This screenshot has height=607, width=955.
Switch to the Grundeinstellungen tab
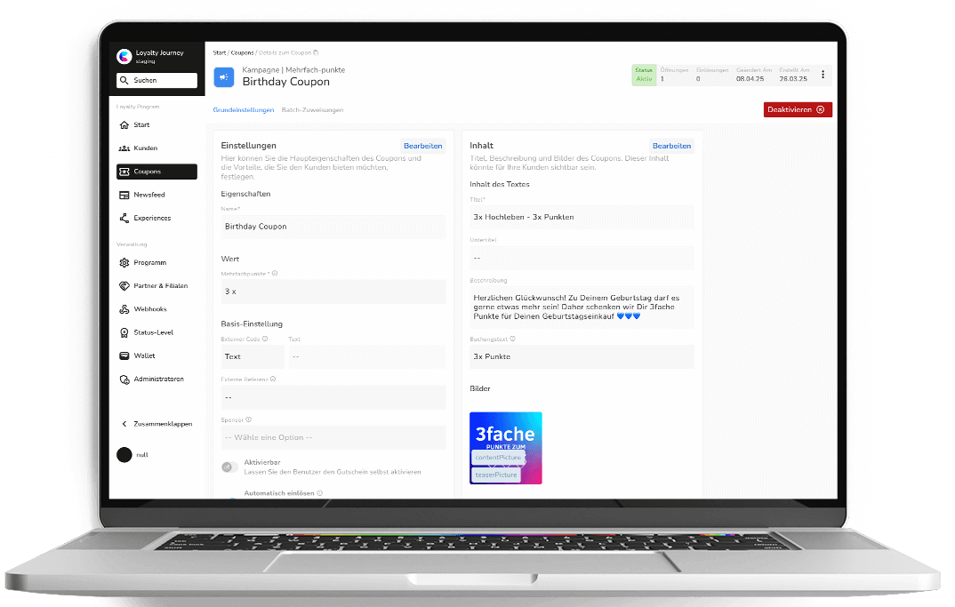pos(244,110)
